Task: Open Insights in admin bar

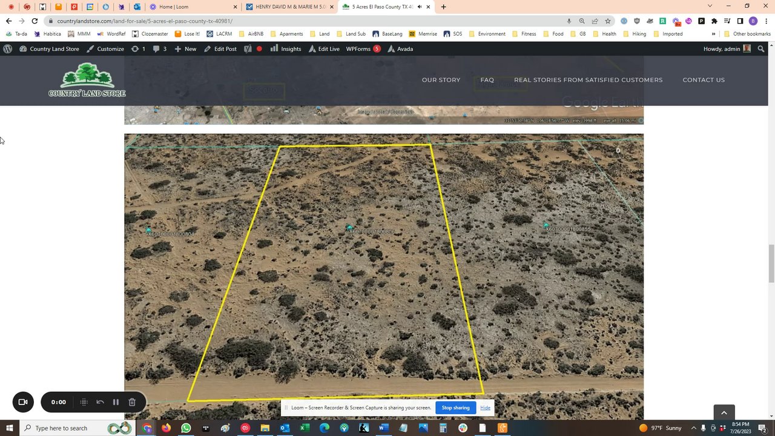Action: [286, 49]
